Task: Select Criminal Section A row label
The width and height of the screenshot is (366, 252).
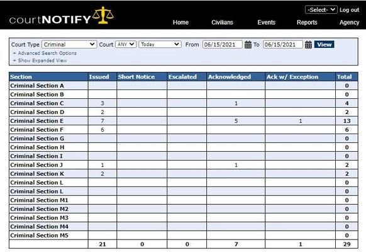Action: (37, 86)
